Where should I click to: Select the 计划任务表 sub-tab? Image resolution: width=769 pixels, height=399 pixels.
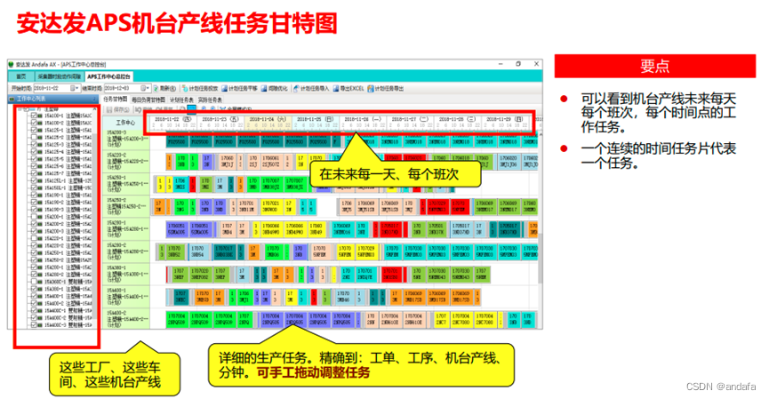click(x=182, y=100)
